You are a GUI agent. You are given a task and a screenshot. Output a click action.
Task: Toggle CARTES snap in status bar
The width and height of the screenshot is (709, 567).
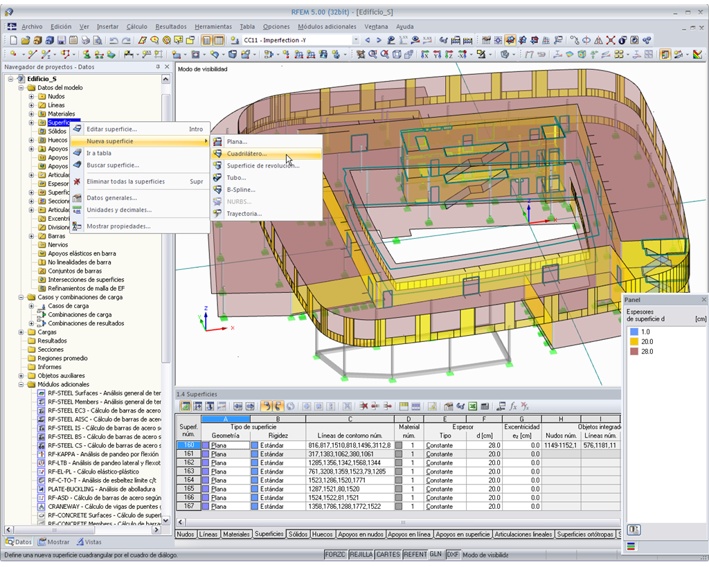click(x=388, y=555)
